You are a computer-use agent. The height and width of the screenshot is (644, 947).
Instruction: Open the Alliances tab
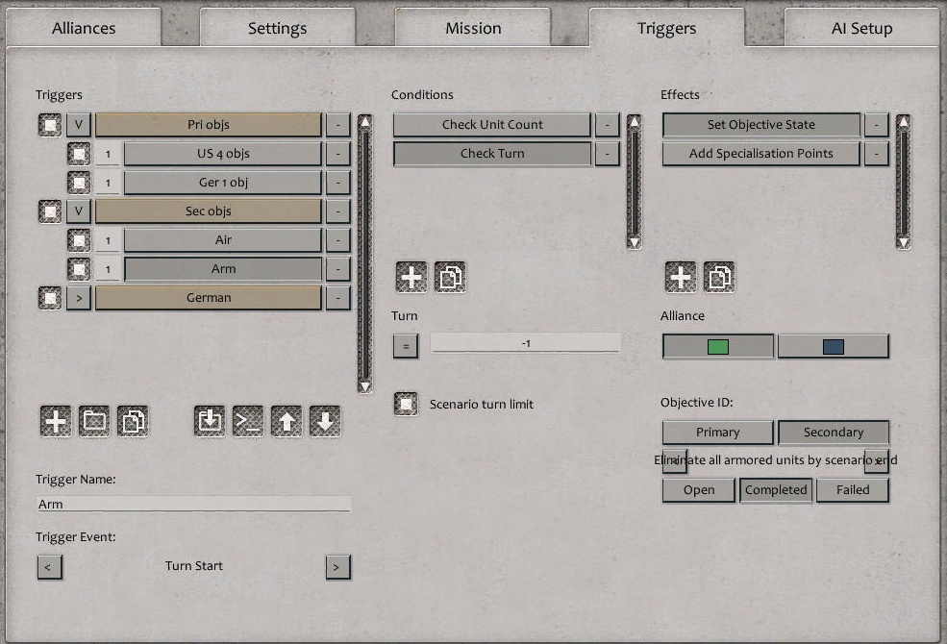84,29
